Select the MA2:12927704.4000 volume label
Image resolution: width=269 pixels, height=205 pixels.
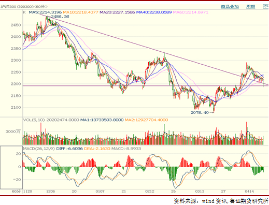tap(146, 120)
